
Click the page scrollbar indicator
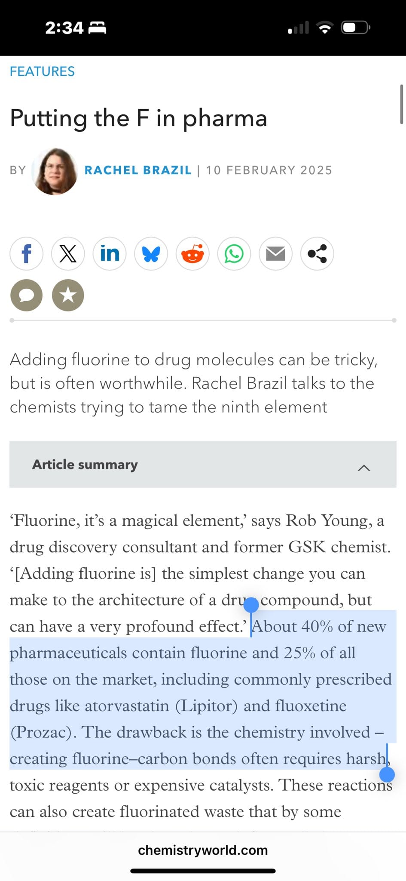click(401, 104)
